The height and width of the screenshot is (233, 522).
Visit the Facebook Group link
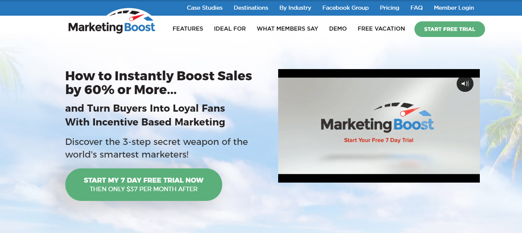point(345,7)
